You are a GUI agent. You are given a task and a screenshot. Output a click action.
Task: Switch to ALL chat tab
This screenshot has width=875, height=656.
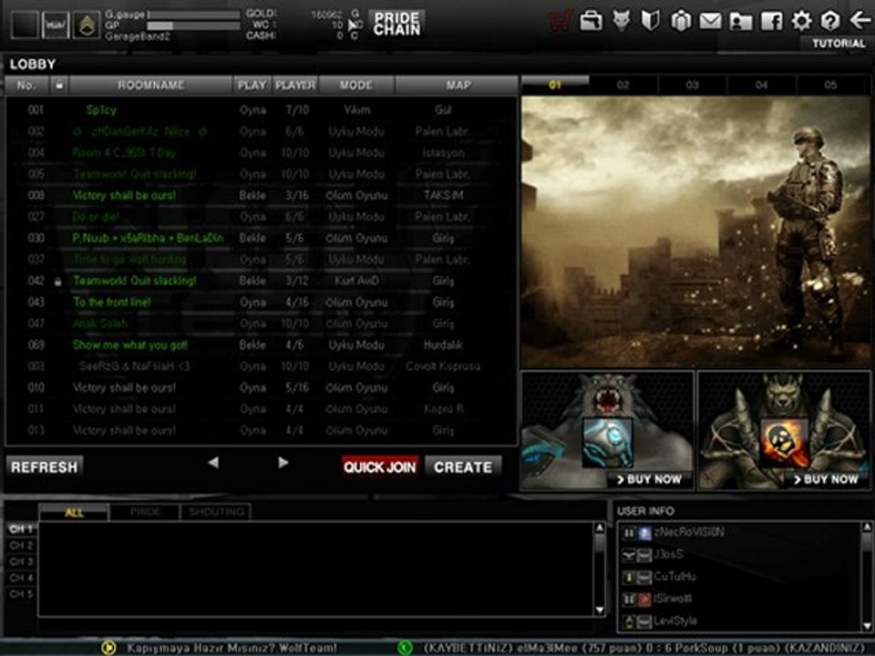pyautogui.click(x=74, y=512)
